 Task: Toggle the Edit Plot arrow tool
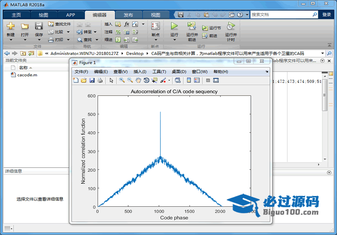pos(112,80)
